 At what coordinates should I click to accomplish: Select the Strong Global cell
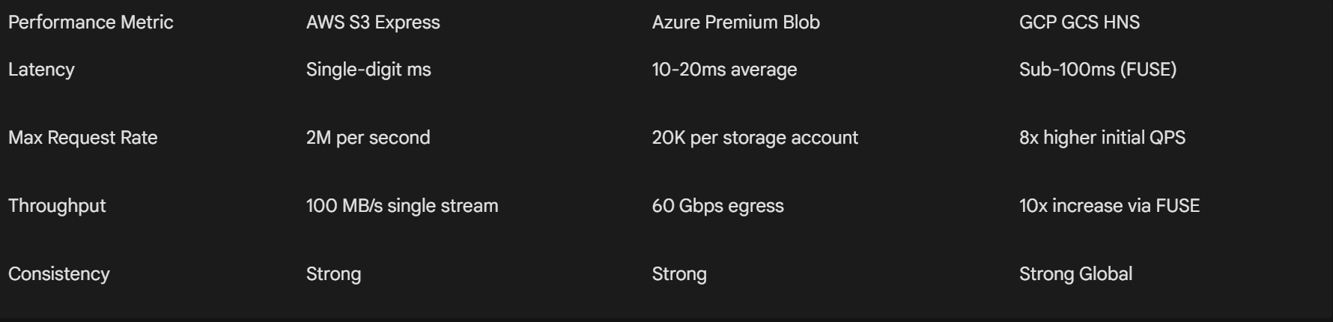coord(1075,274)
